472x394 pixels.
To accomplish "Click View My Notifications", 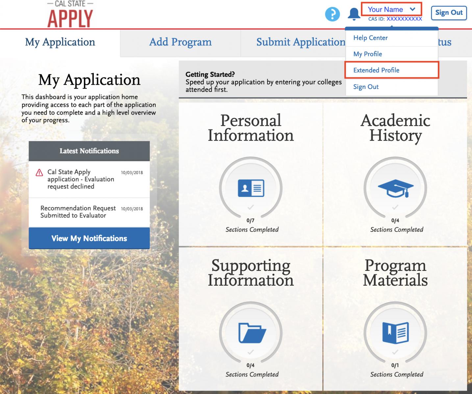I will pyautogui.click(x=89, y=238).
